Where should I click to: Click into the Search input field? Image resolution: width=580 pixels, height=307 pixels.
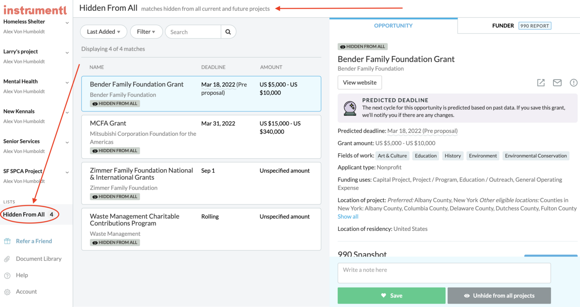click(x=193, y=32)
